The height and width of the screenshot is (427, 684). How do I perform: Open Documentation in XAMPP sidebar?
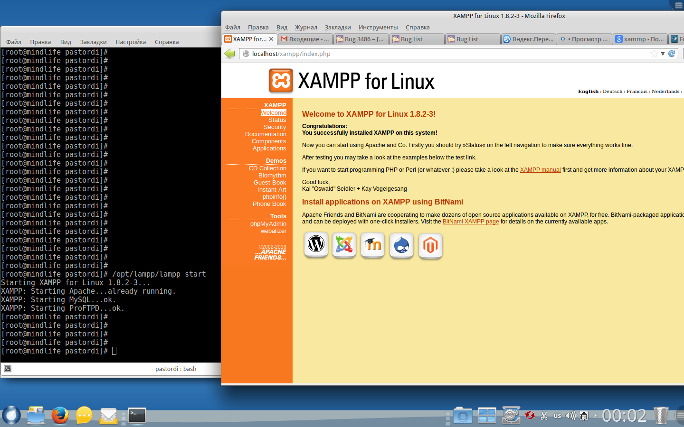[266, 134]
